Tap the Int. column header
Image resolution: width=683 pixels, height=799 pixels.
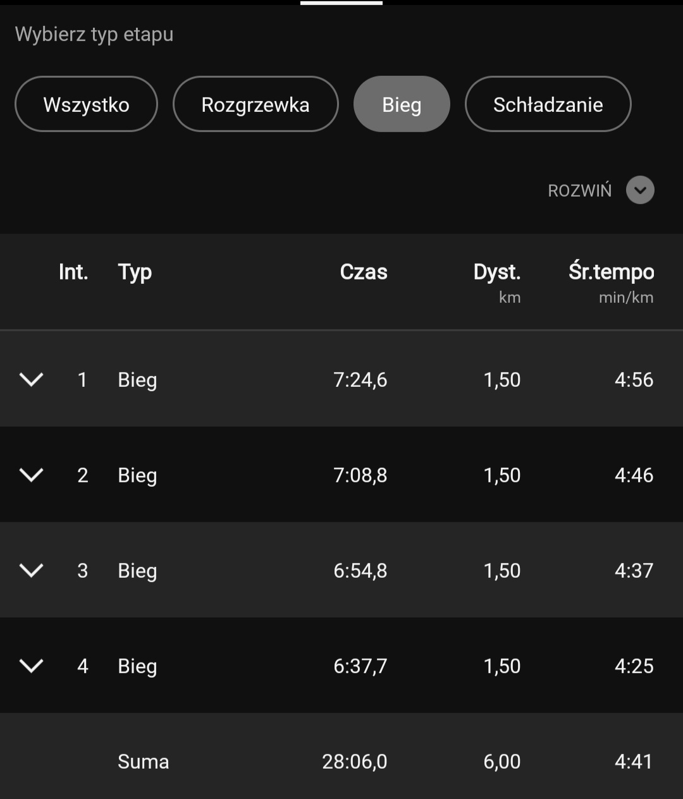click(x=73, y=272)
